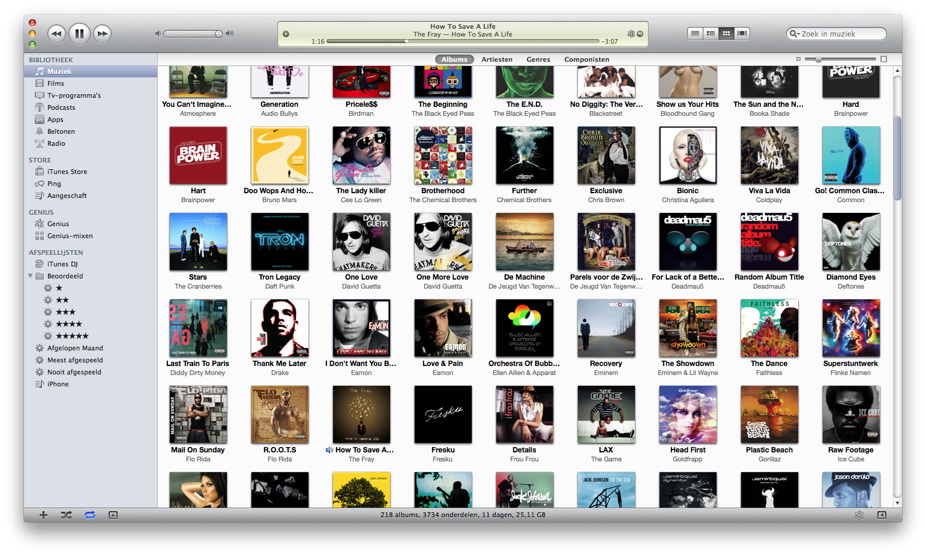Click the Daft Punk artist name

(x=280, y=286)
